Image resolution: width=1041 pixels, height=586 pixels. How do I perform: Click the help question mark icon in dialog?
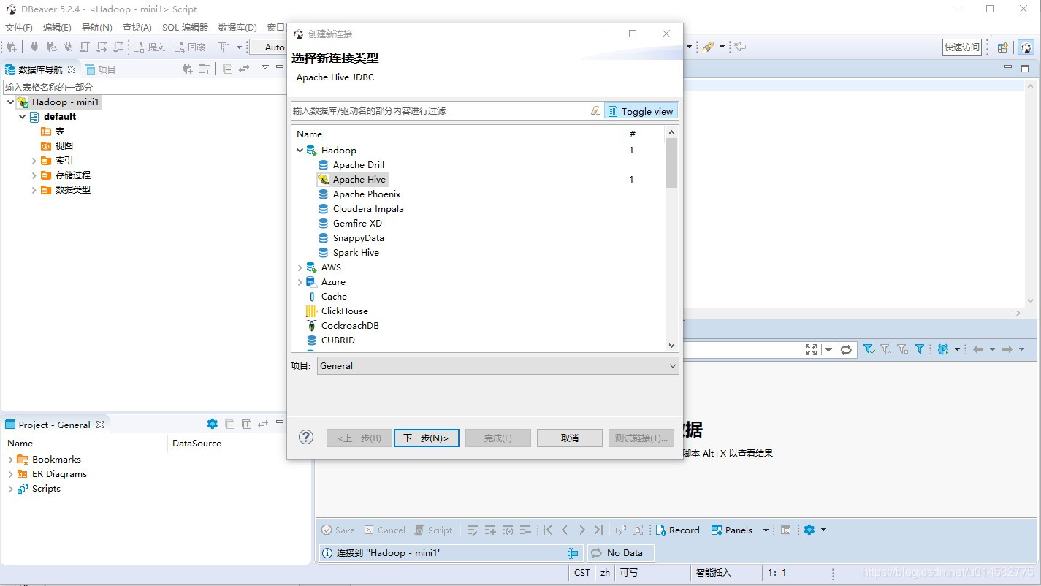pyautogui.click(x=306, y=437)
